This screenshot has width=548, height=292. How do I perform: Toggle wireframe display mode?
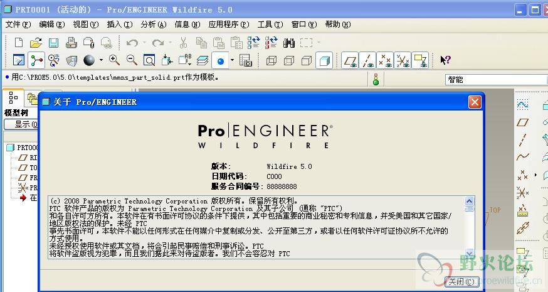click(x=271, y=60)
